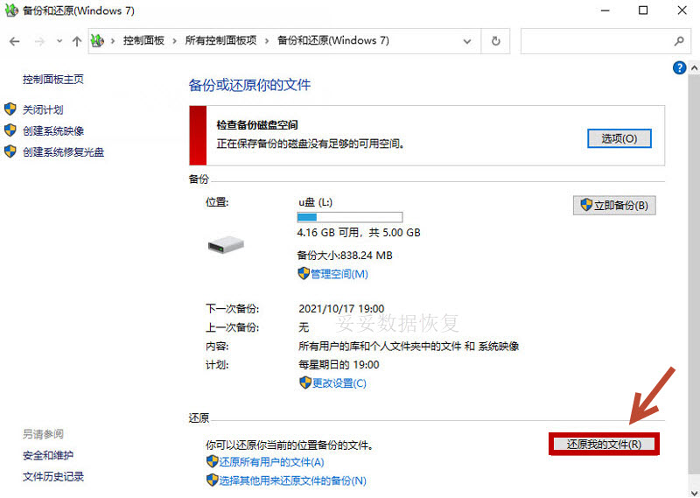Screen dimensions: 700x498
Task: Open recent locations dropdown arrow
Action: coord(59,41)
